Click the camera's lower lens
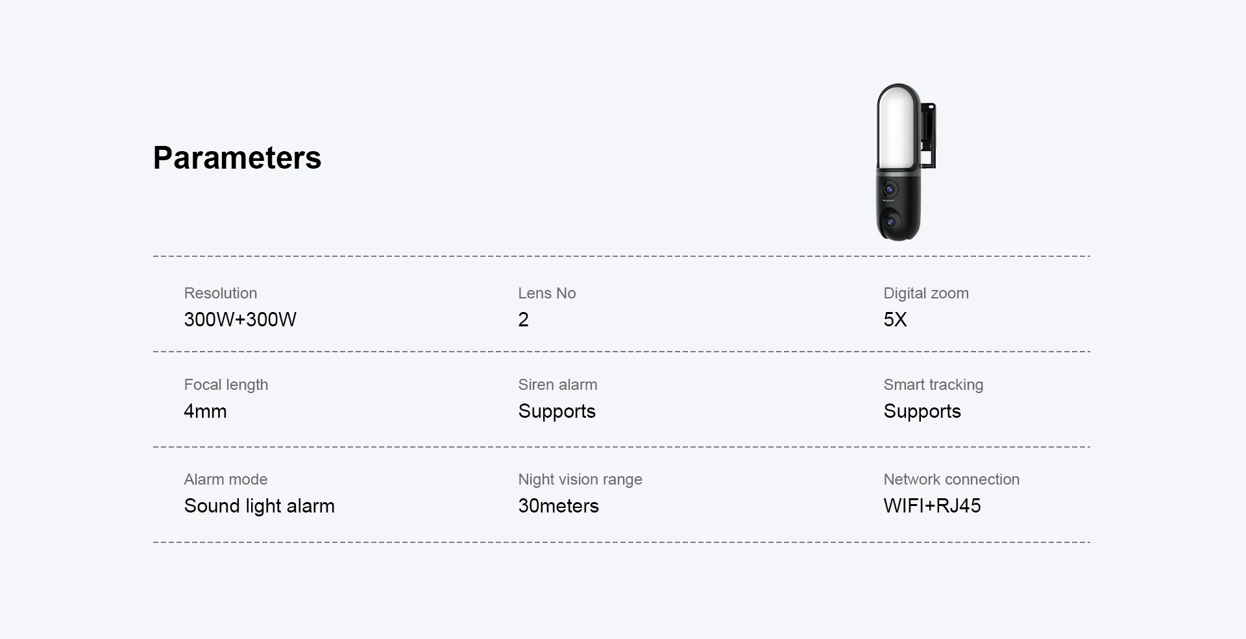 (890, 222)
